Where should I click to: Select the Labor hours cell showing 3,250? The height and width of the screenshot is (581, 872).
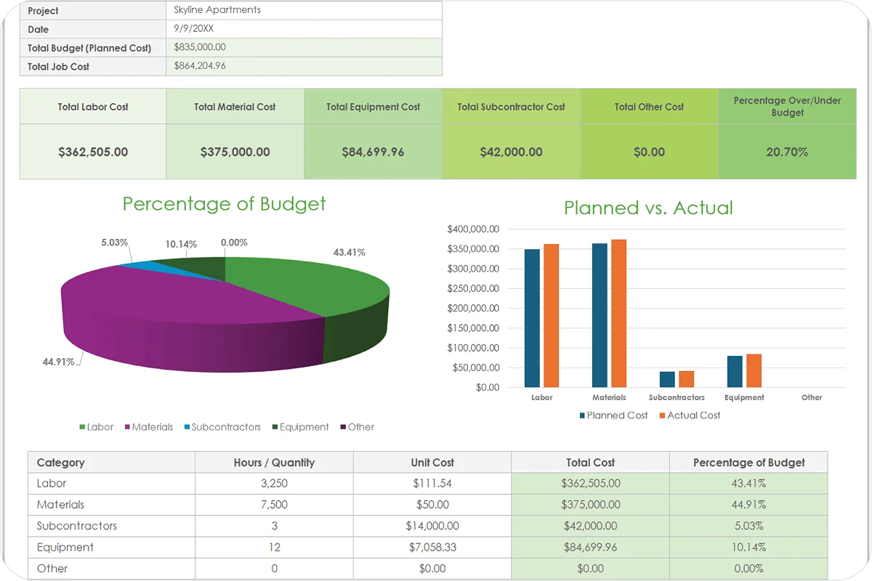(x=274, y=484)
